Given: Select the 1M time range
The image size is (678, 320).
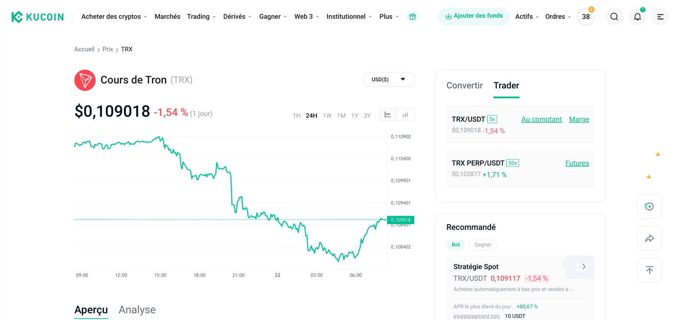Looking at the screenshot, I should 341,116.
